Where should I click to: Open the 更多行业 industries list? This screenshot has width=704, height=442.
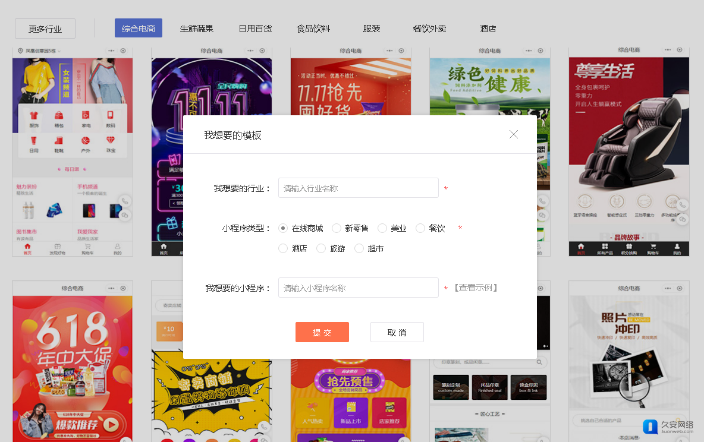pos(45,29)
